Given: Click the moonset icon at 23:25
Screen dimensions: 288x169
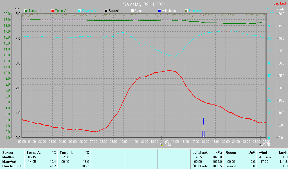Looking at the screenshot, I should pyautogui.click(x=260, y=144).
